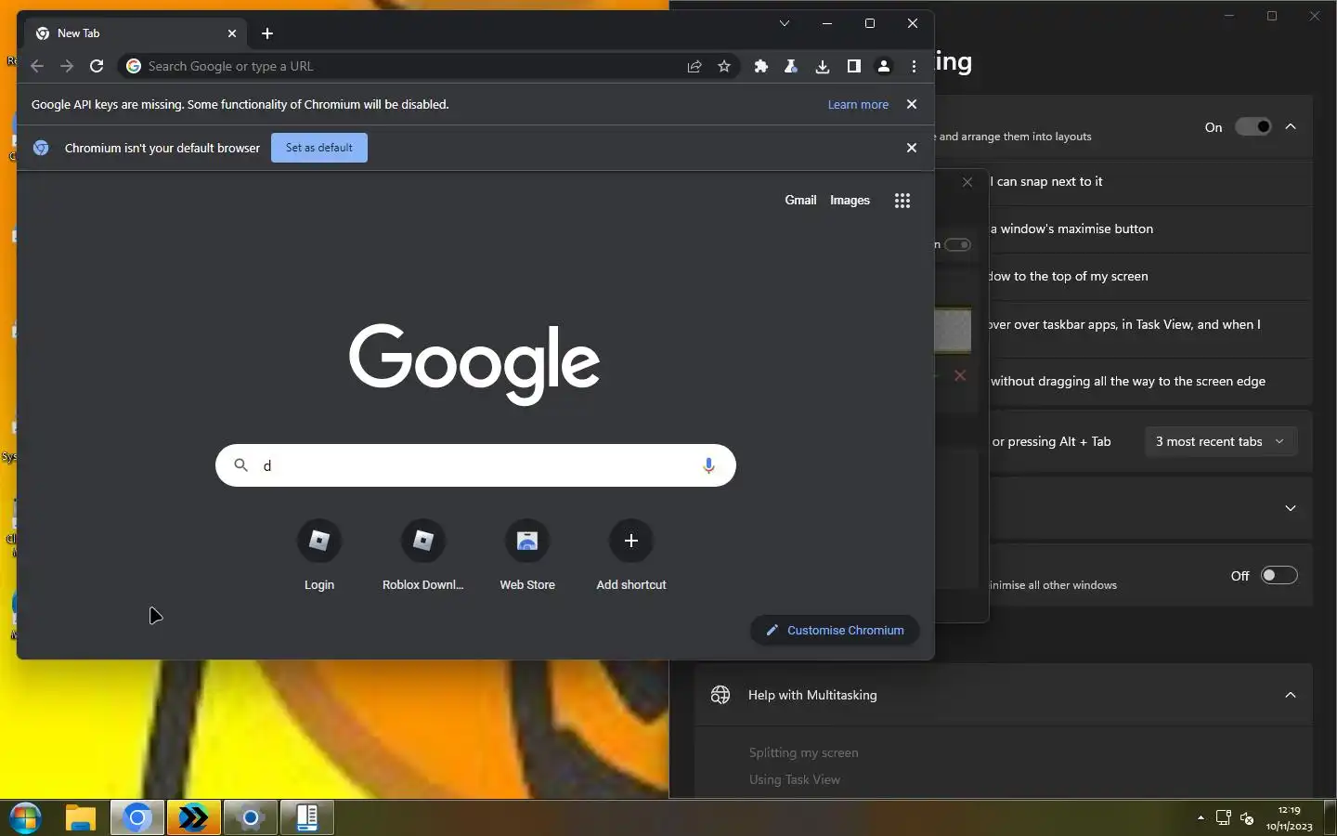Open the network tray icon

click(x=1224, y=818)
